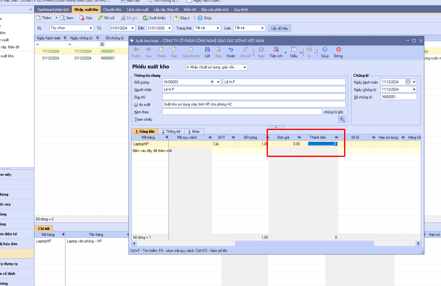Open the Chuyển kho tab
Screen dimensions: 441x286
[112, 10]
